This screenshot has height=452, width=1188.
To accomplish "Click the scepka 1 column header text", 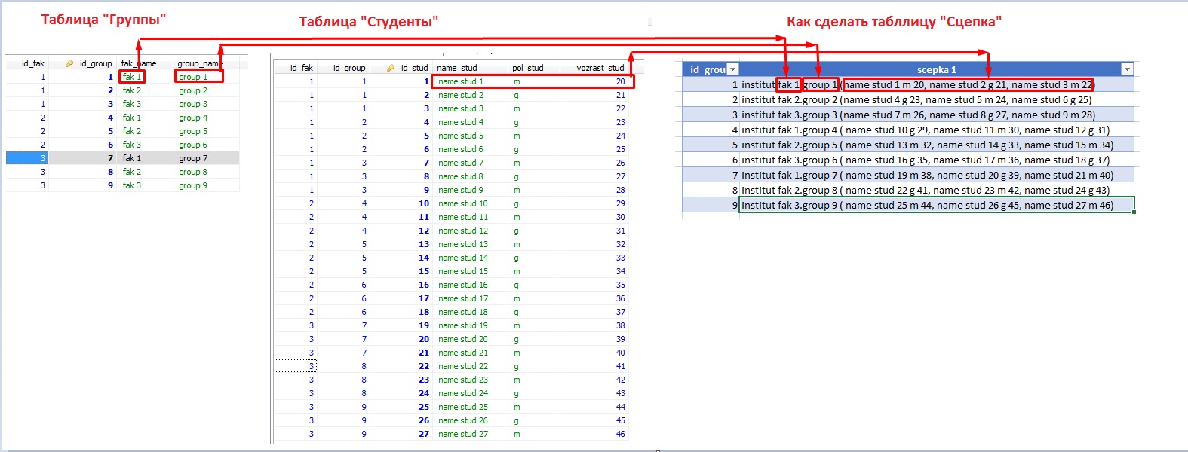I will tap(936, 69).
